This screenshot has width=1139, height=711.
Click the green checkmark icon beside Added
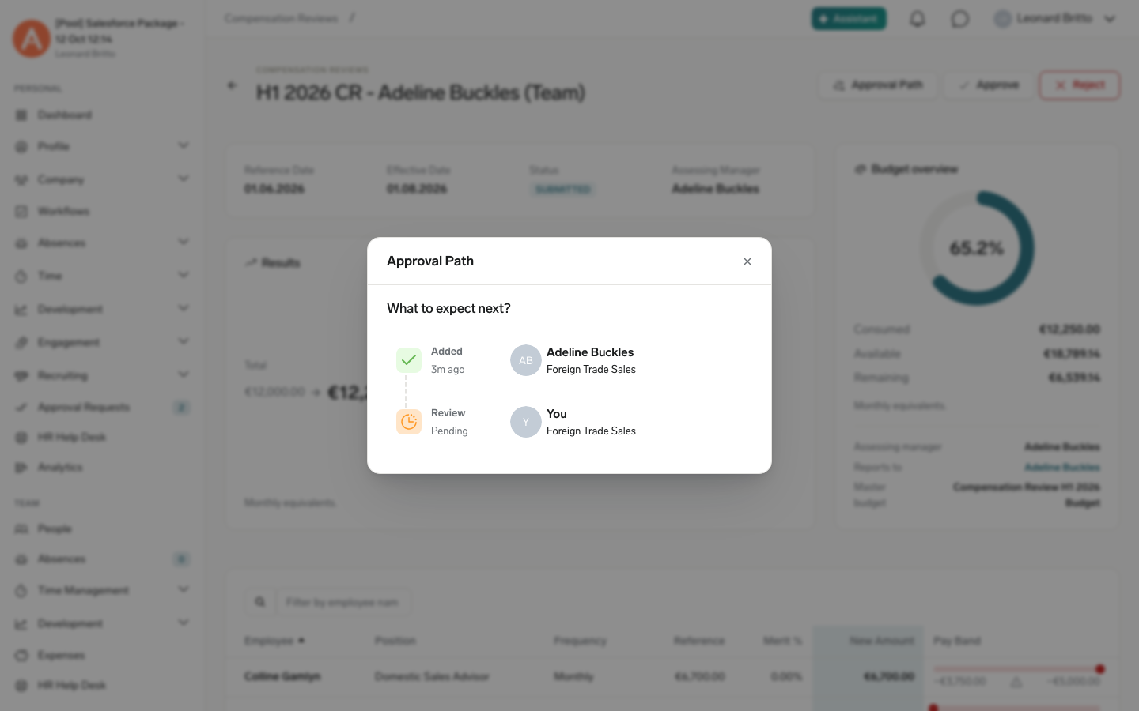point(409,360)
